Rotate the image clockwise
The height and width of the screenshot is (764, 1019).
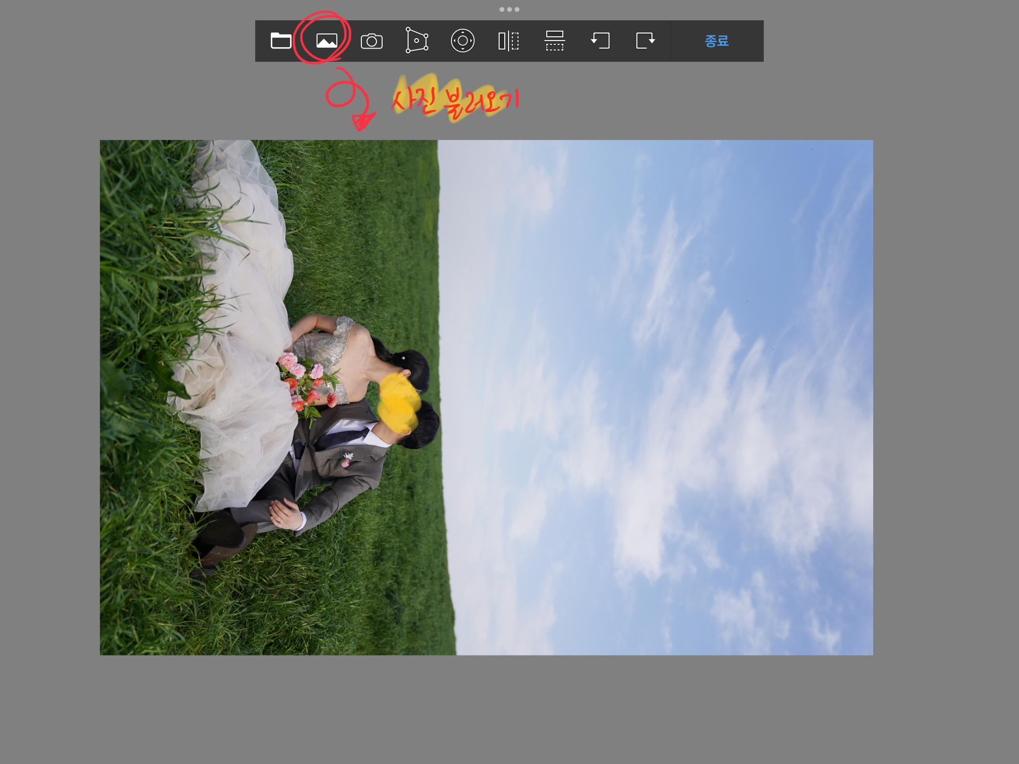(x=645, y=41)
